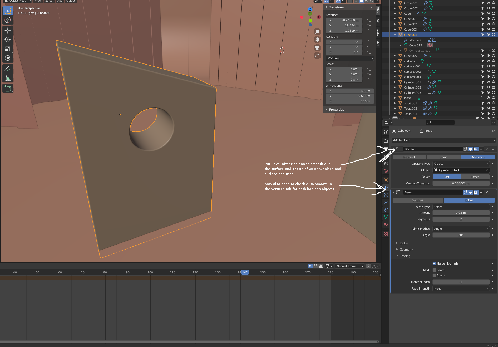The width and height of the screenshot is (498, 347).
Task: Toggle Bevel modifier render visibility
Action: (476, 192)
